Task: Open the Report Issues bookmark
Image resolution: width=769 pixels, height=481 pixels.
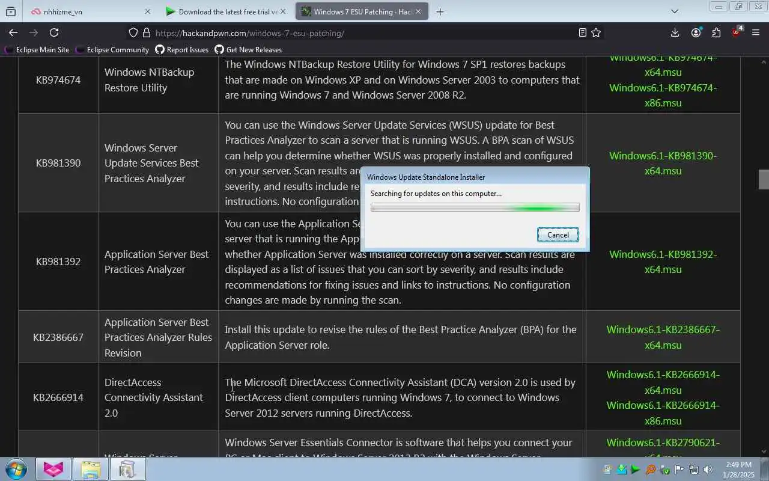Action: pyautogui.click(x=181, y=50)
